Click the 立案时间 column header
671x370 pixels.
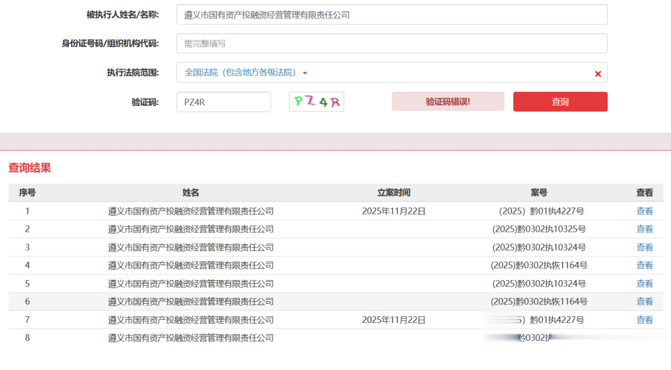point(394,193)
